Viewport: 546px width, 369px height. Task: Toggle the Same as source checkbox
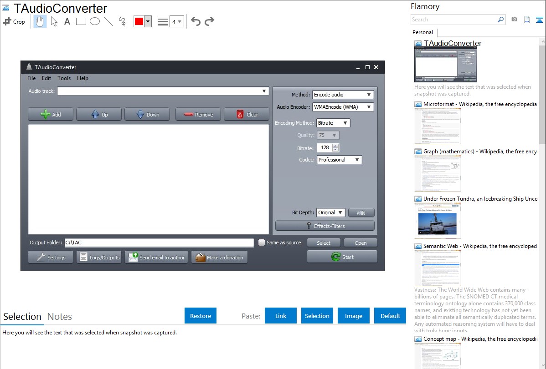(x=262, y=243)
